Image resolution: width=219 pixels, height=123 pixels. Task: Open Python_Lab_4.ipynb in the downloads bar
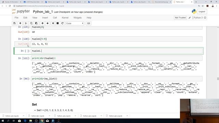point(116,116)
